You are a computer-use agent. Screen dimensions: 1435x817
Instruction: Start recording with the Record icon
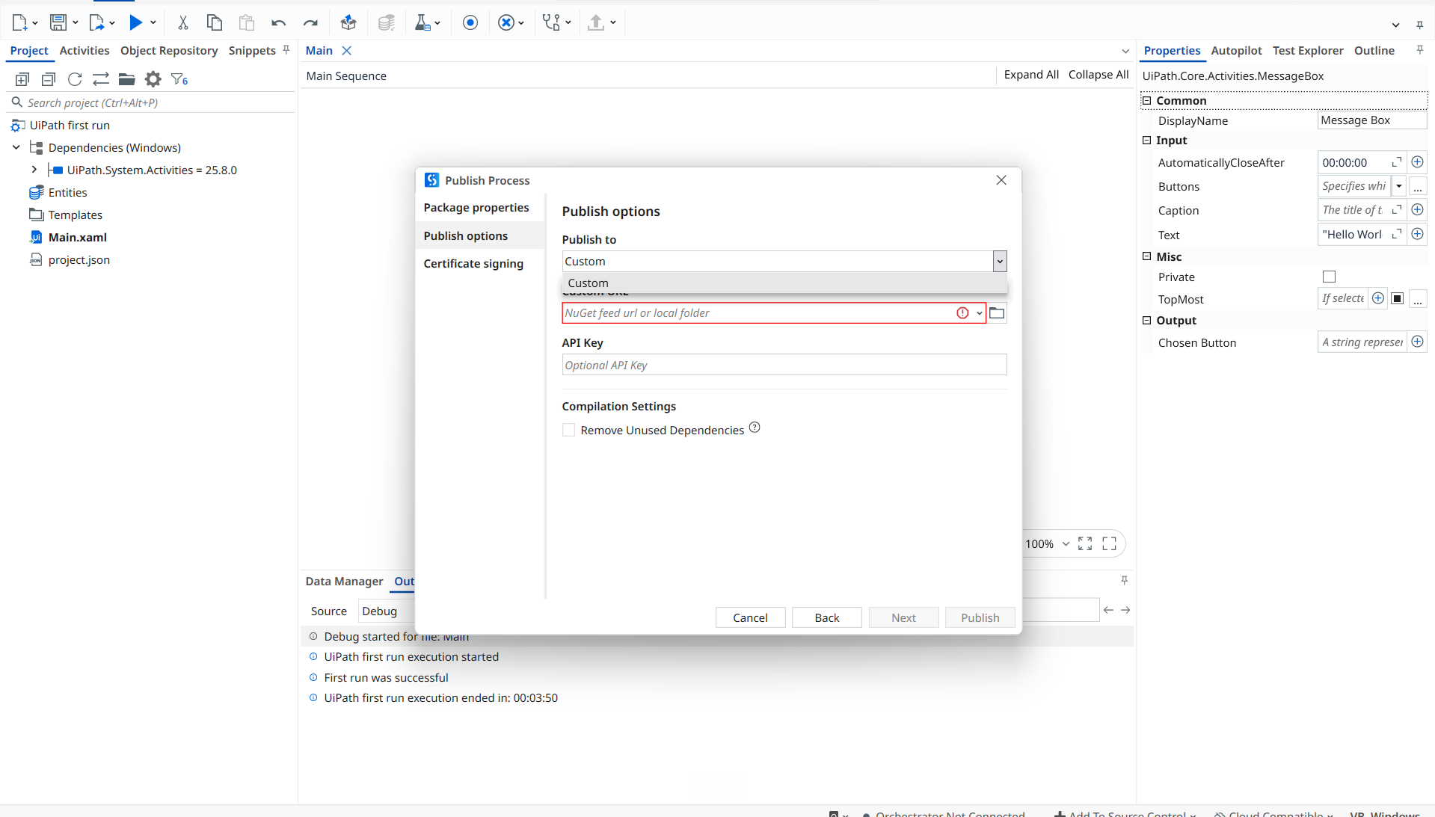pyautogui.click(x=470, y=22)
